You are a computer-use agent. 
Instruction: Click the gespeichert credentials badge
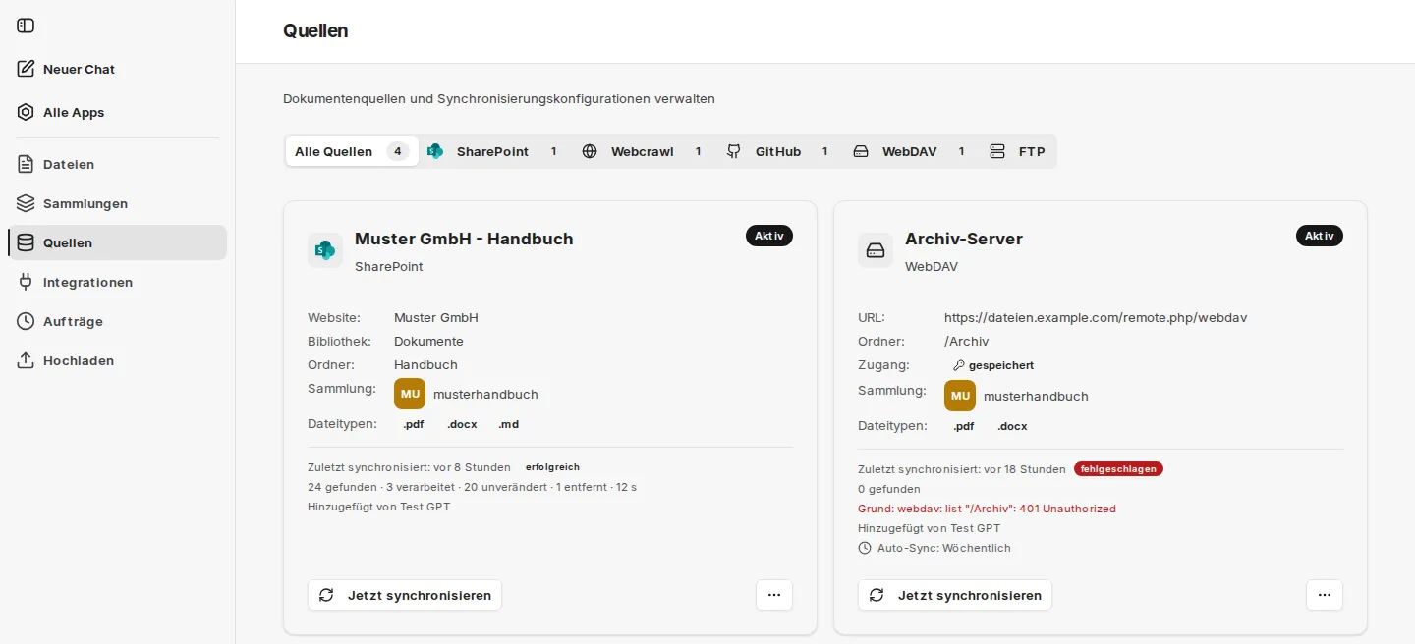click(x=992, y=365)
